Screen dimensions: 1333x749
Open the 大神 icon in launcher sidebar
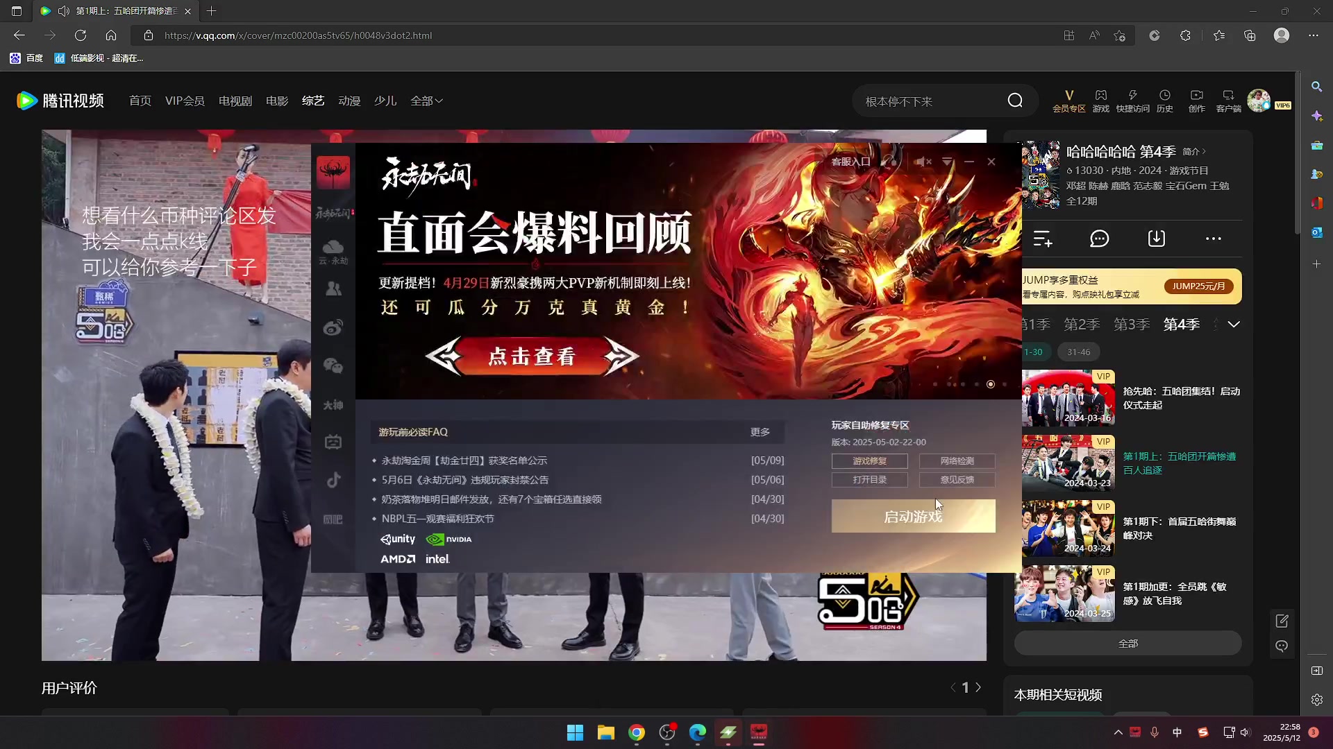coord(333,404)
